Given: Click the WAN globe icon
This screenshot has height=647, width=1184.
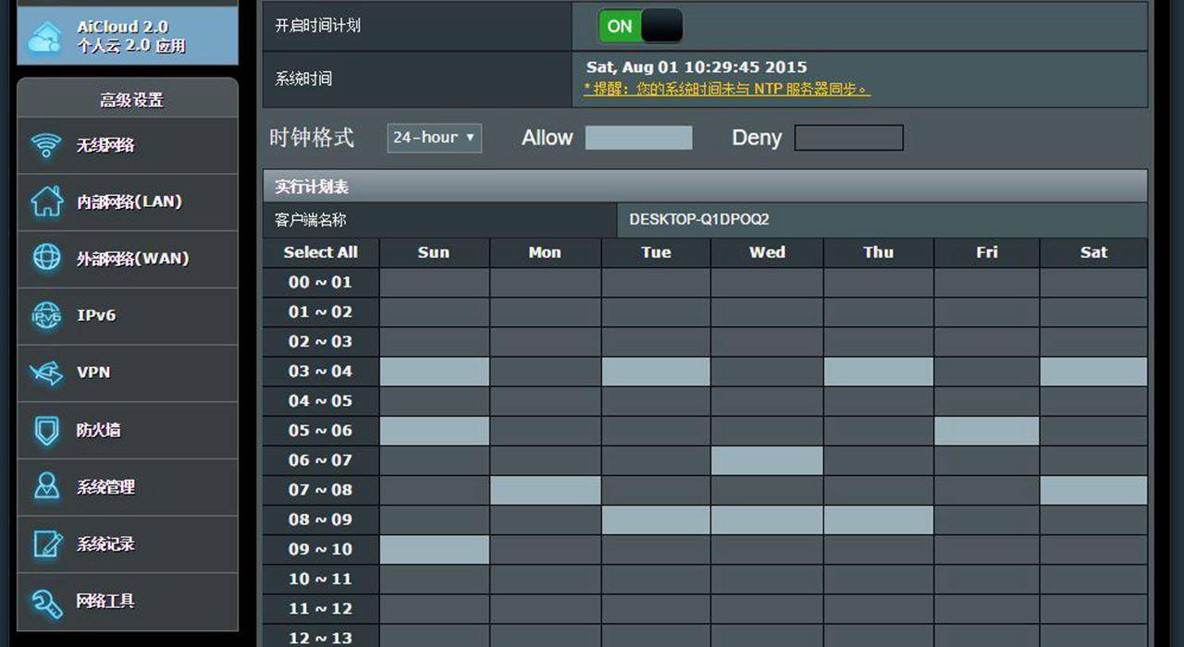Looking at the screenshot, I should point(46,258).
